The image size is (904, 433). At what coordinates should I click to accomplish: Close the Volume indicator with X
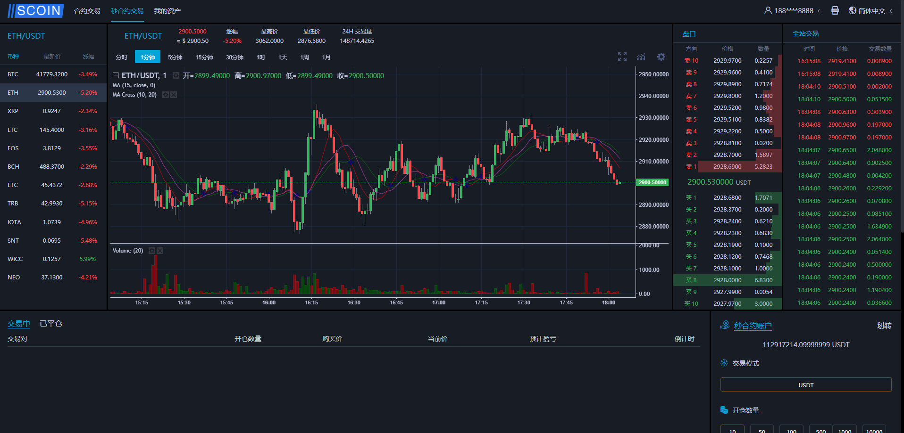pos(160,251)
